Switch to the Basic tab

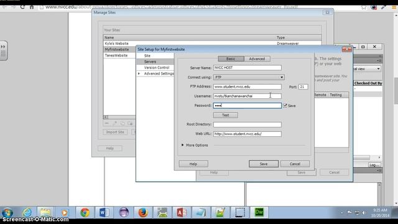231,58
